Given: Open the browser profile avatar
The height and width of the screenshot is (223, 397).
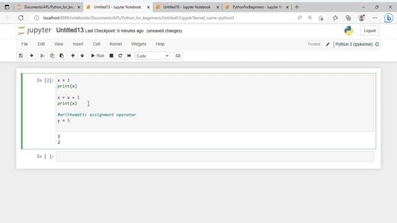Looking at the screenshot, I should pyautogui.click(x=362, y=18).
